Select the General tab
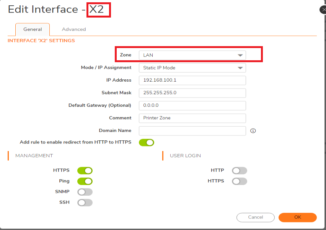 click(x=33, y=29)
